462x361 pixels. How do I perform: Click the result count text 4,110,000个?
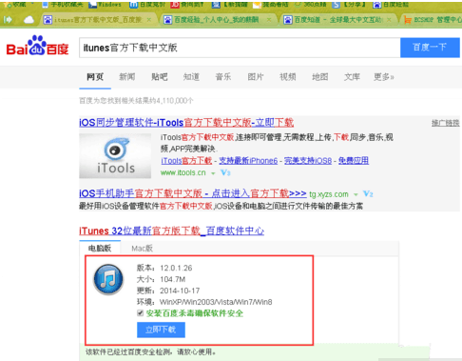[x=175, y=101]
